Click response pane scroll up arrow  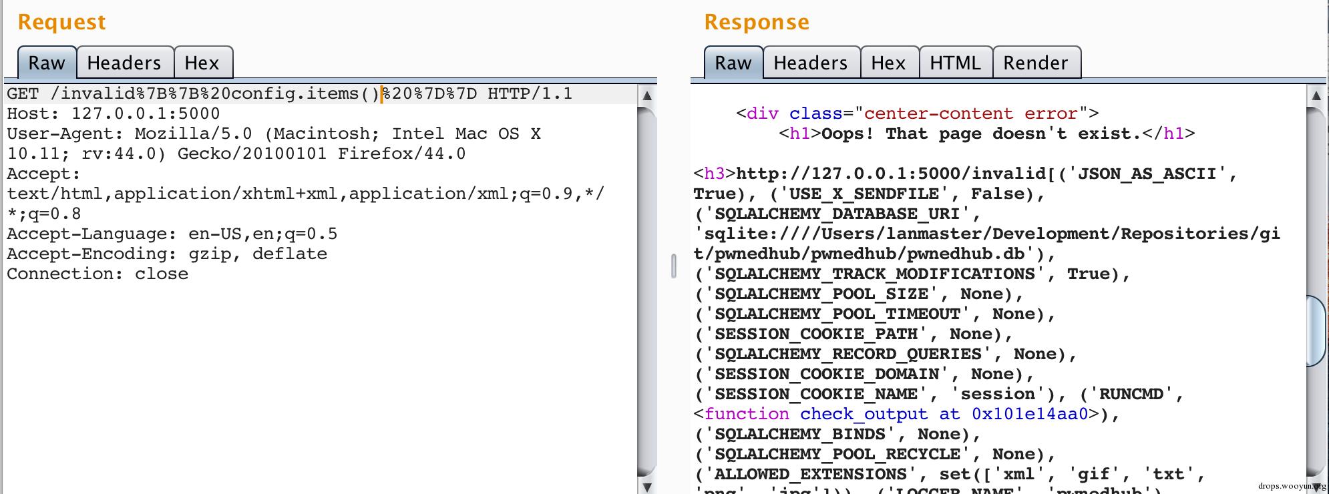[1316, 95]
